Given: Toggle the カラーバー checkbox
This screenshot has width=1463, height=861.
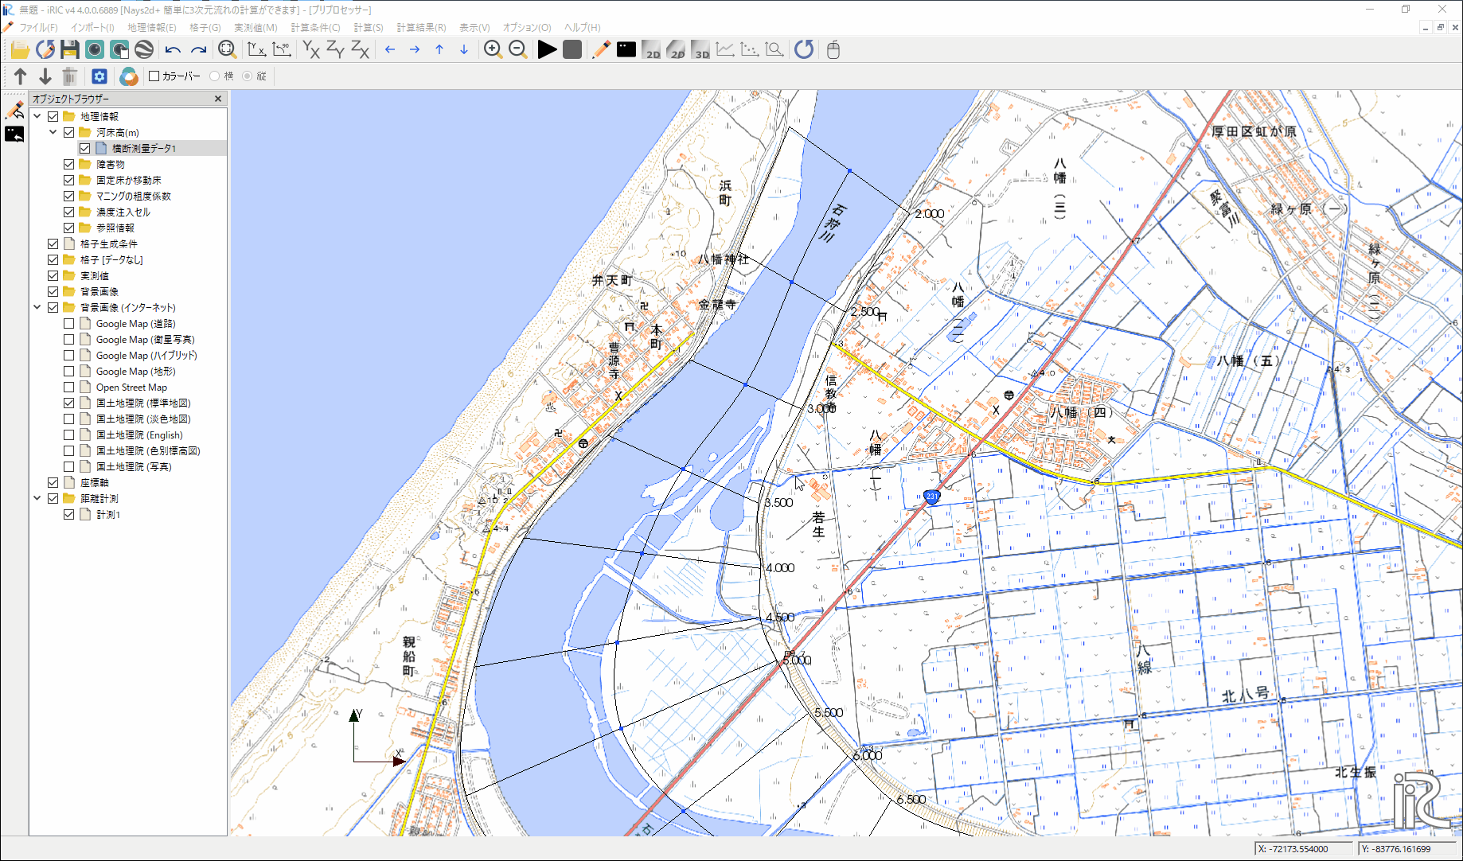Looking at the screenshot, I should point(154,76).
